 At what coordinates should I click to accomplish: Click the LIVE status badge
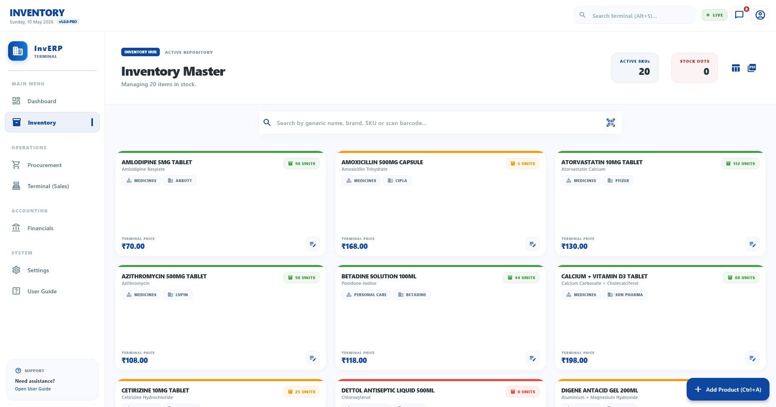(x=715, y=15)
